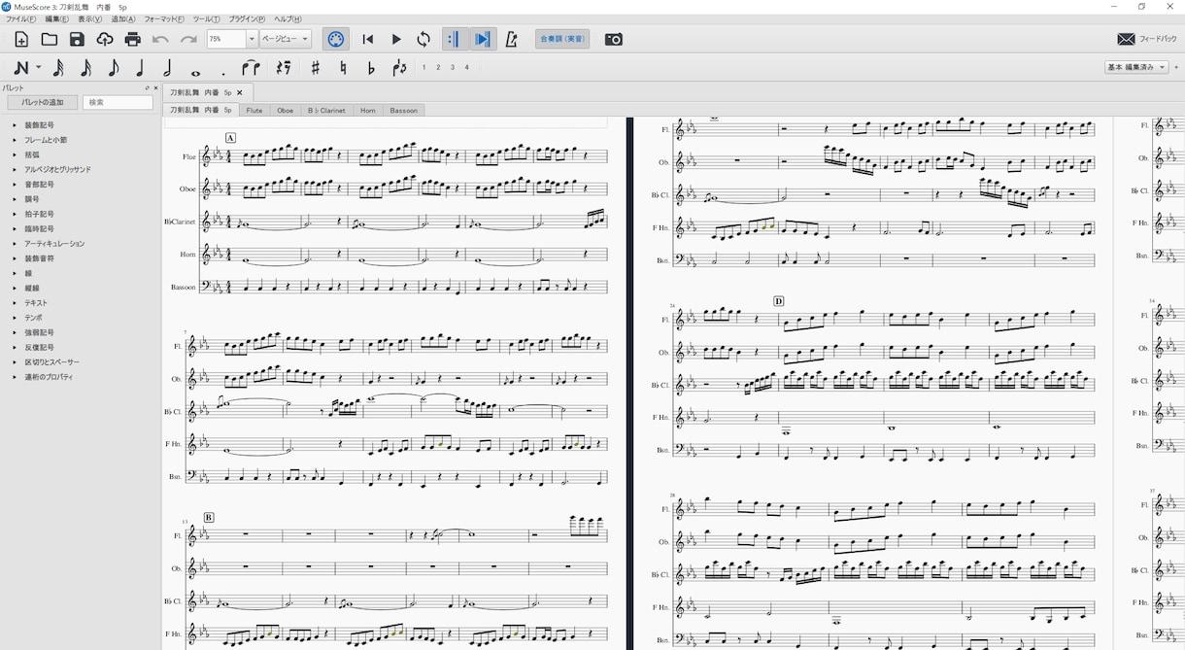The height and width of the screenshot is (650, 1185).
Task: Add a workspace with the plus icon
Action: [x=1177, y=68]
